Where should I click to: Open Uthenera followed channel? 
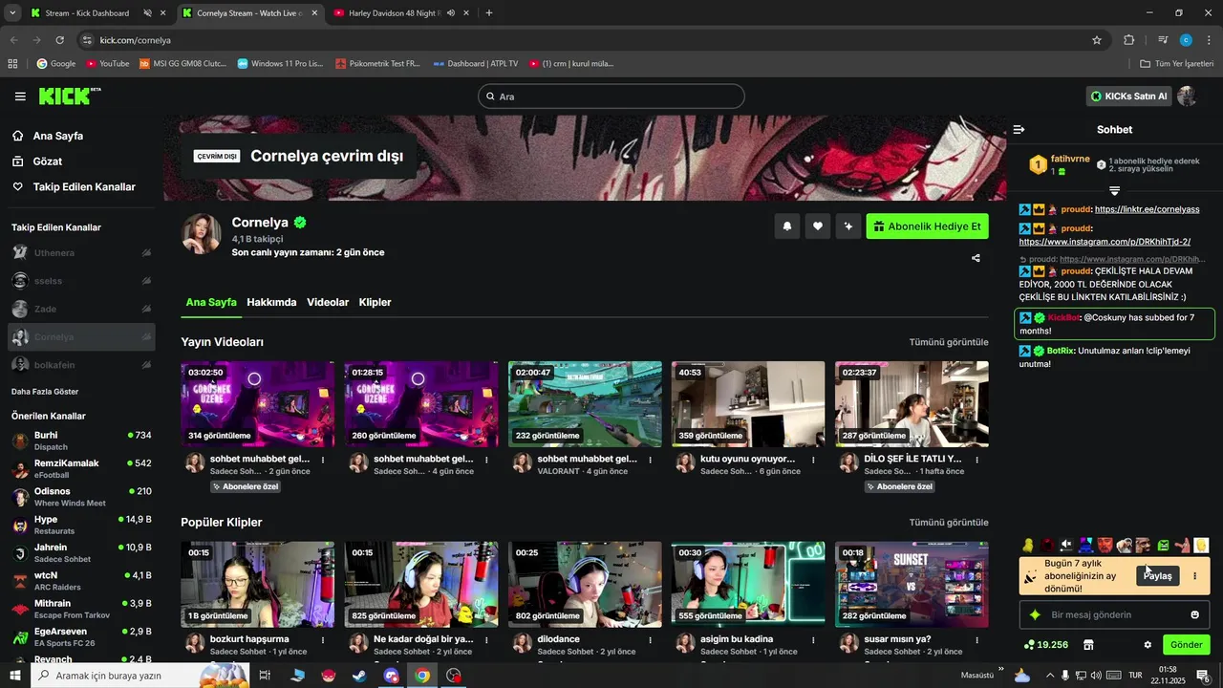click(x=81, y=253)
